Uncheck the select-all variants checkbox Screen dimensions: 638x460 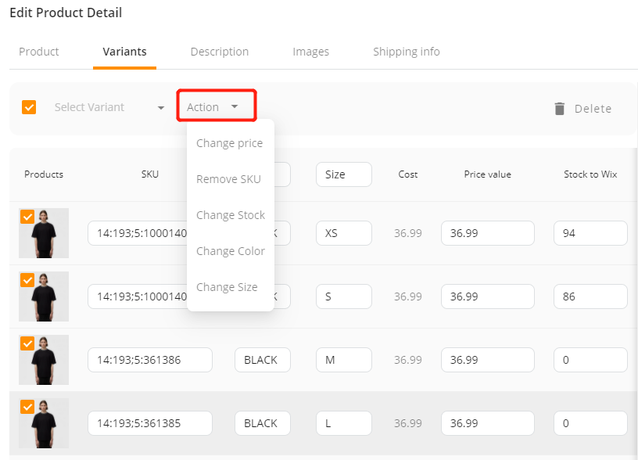tap(29, 107)
